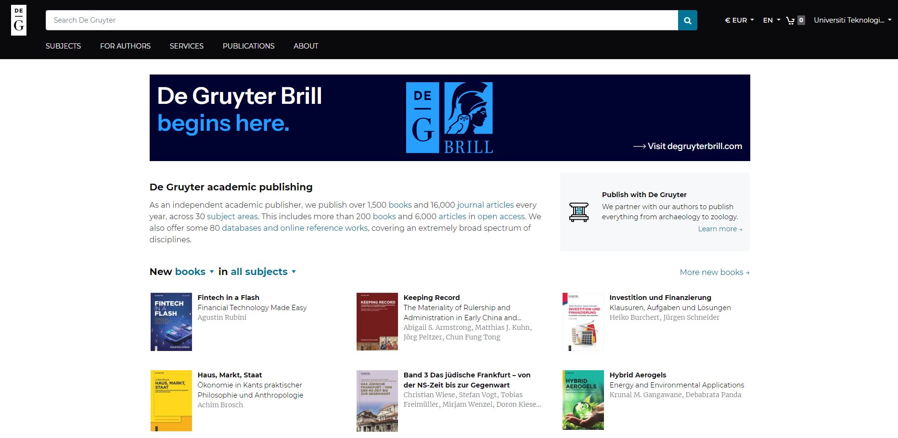The width and height of the screenshot is (898, 438).
Task: Click the 'Hybrid Aerogels' title
Action: coord(638,375)
